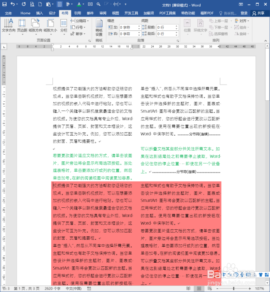
Task: Open Page Setup dialog launcher
Action: [89, 41]
